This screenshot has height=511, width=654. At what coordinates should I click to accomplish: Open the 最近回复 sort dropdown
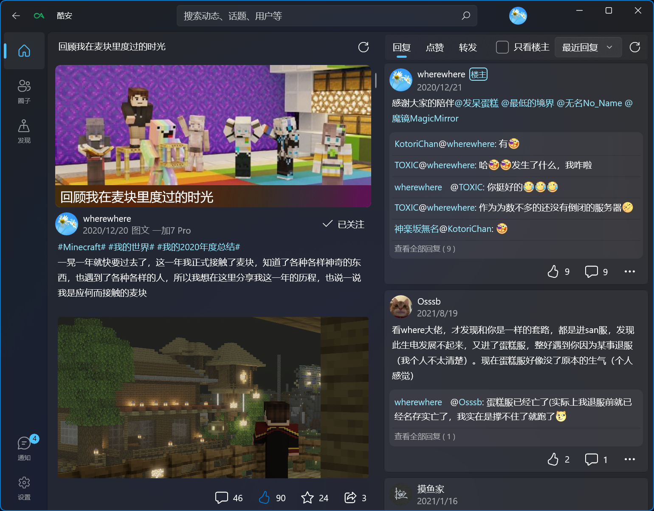point(588,47)
